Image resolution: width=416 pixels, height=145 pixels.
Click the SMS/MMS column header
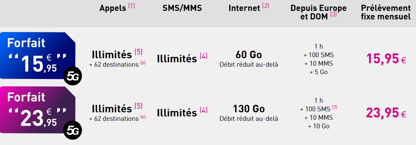tap(182, 9)
